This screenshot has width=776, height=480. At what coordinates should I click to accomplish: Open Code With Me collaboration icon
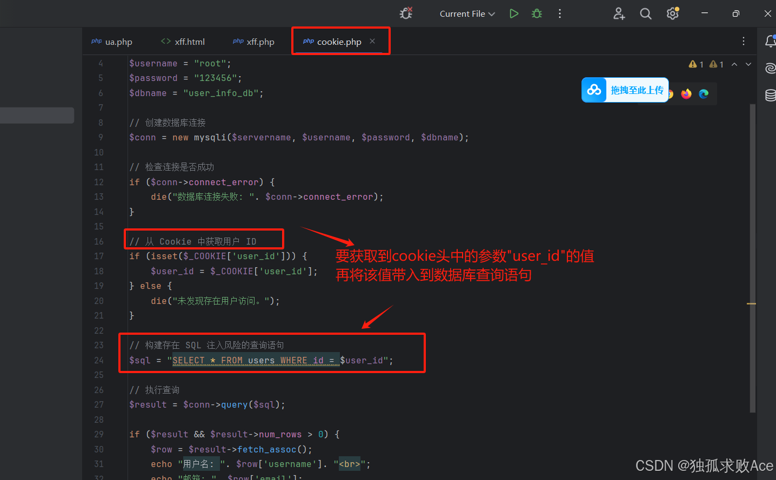coord(619,13)
